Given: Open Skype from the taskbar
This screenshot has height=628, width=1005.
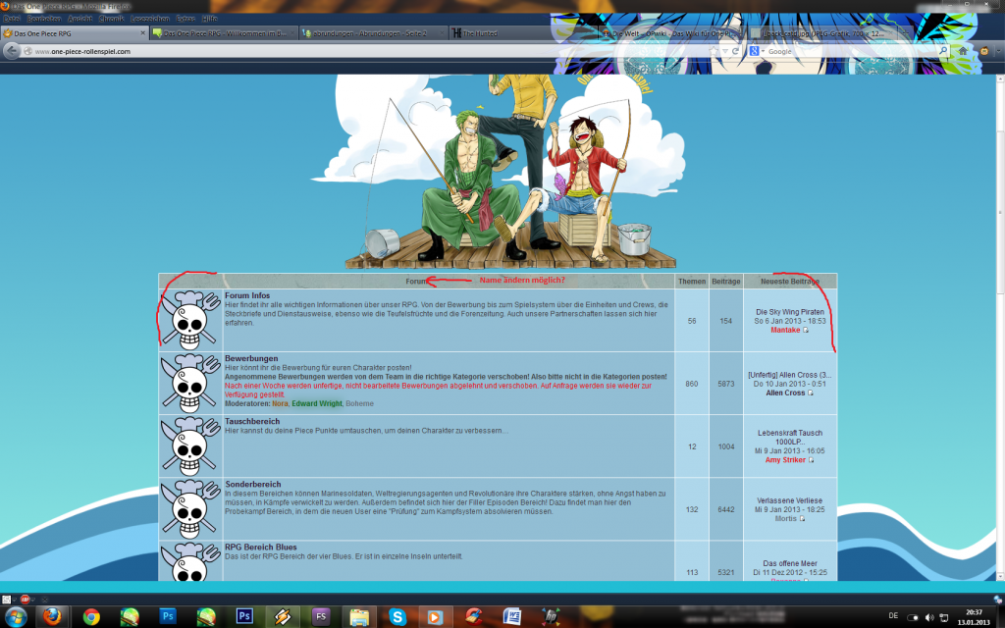Looking at the screenshot, I should click(x=397, y=616).
